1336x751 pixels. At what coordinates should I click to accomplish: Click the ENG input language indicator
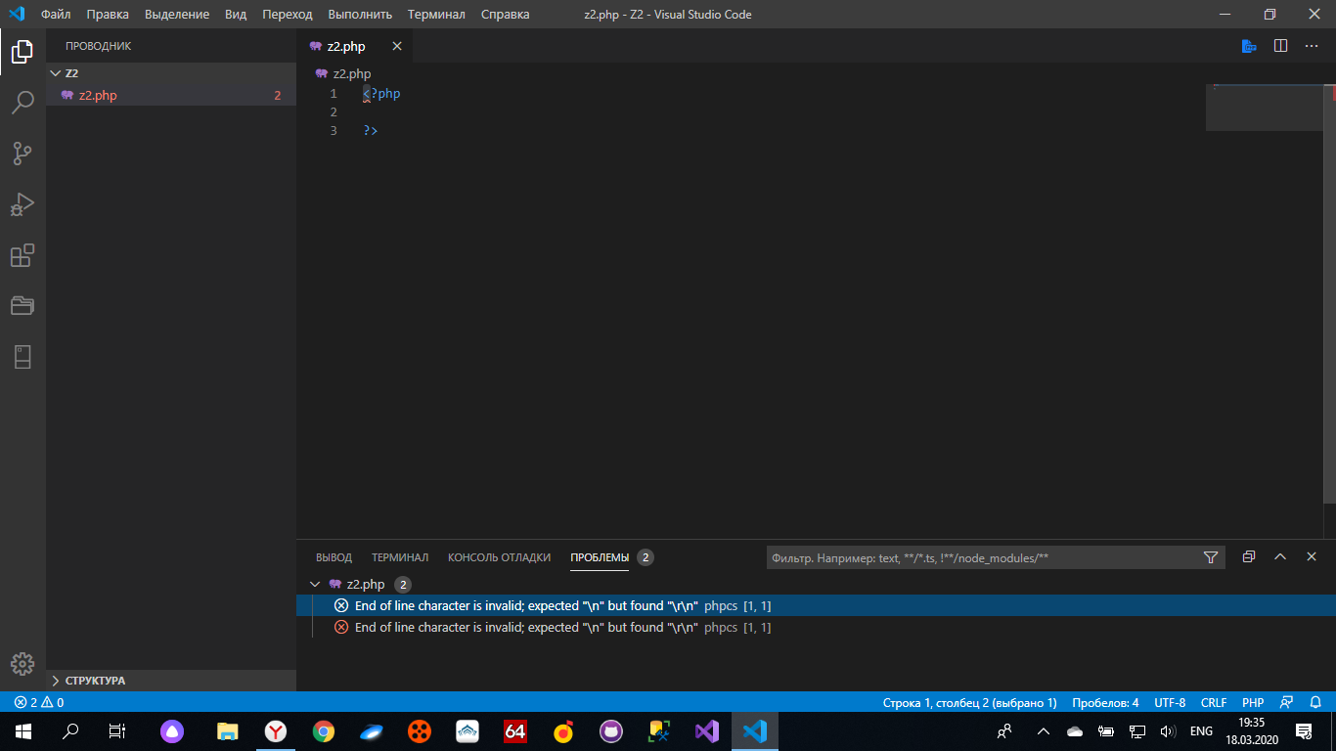click(1201, 730)
